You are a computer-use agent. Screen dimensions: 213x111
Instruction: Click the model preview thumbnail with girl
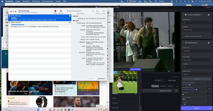125,82
